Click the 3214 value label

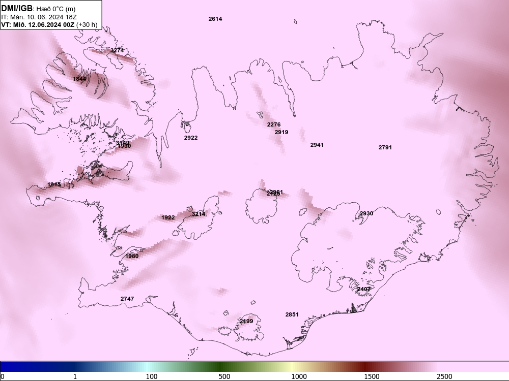pyautogui.click(x=199, y=214)
